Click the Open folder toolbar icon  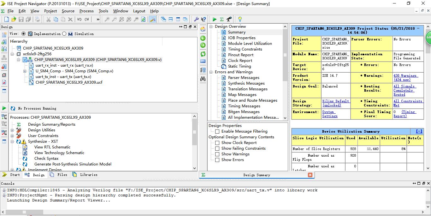pos(14,19)
